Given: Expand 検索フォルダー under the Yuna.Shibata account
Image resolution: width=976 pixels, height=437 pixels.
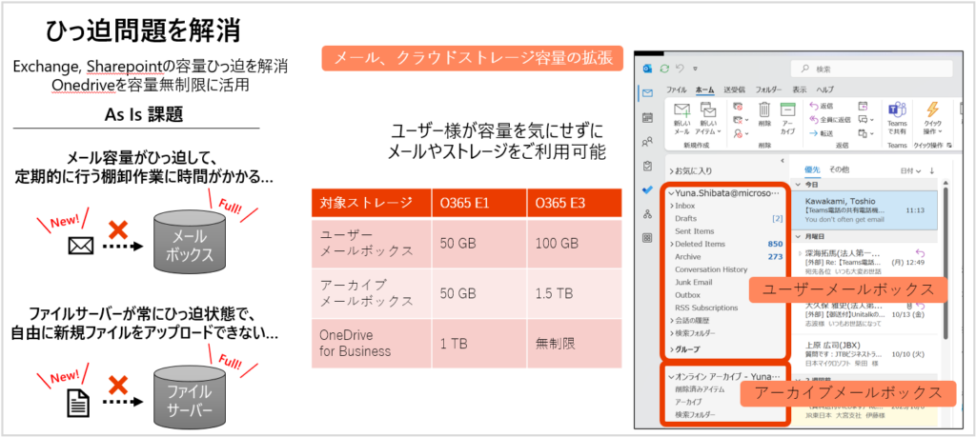Looking at the screenshot, I should coord(672,333).
